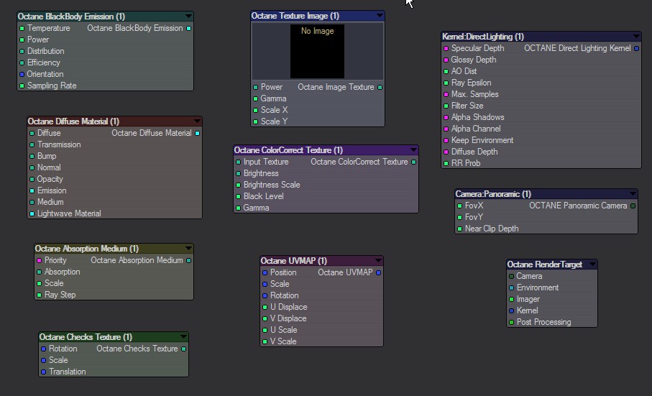Image resolution: width=652 pixels, height=396 pixels.
Task: Click the Octane ColorCorrect Texture output socket
Action: tap(414, 162)
